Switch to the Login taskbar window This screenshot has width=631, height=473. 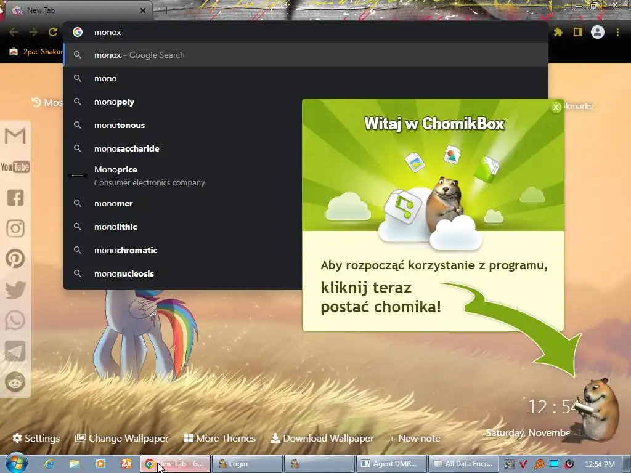[x=247, y=464]
